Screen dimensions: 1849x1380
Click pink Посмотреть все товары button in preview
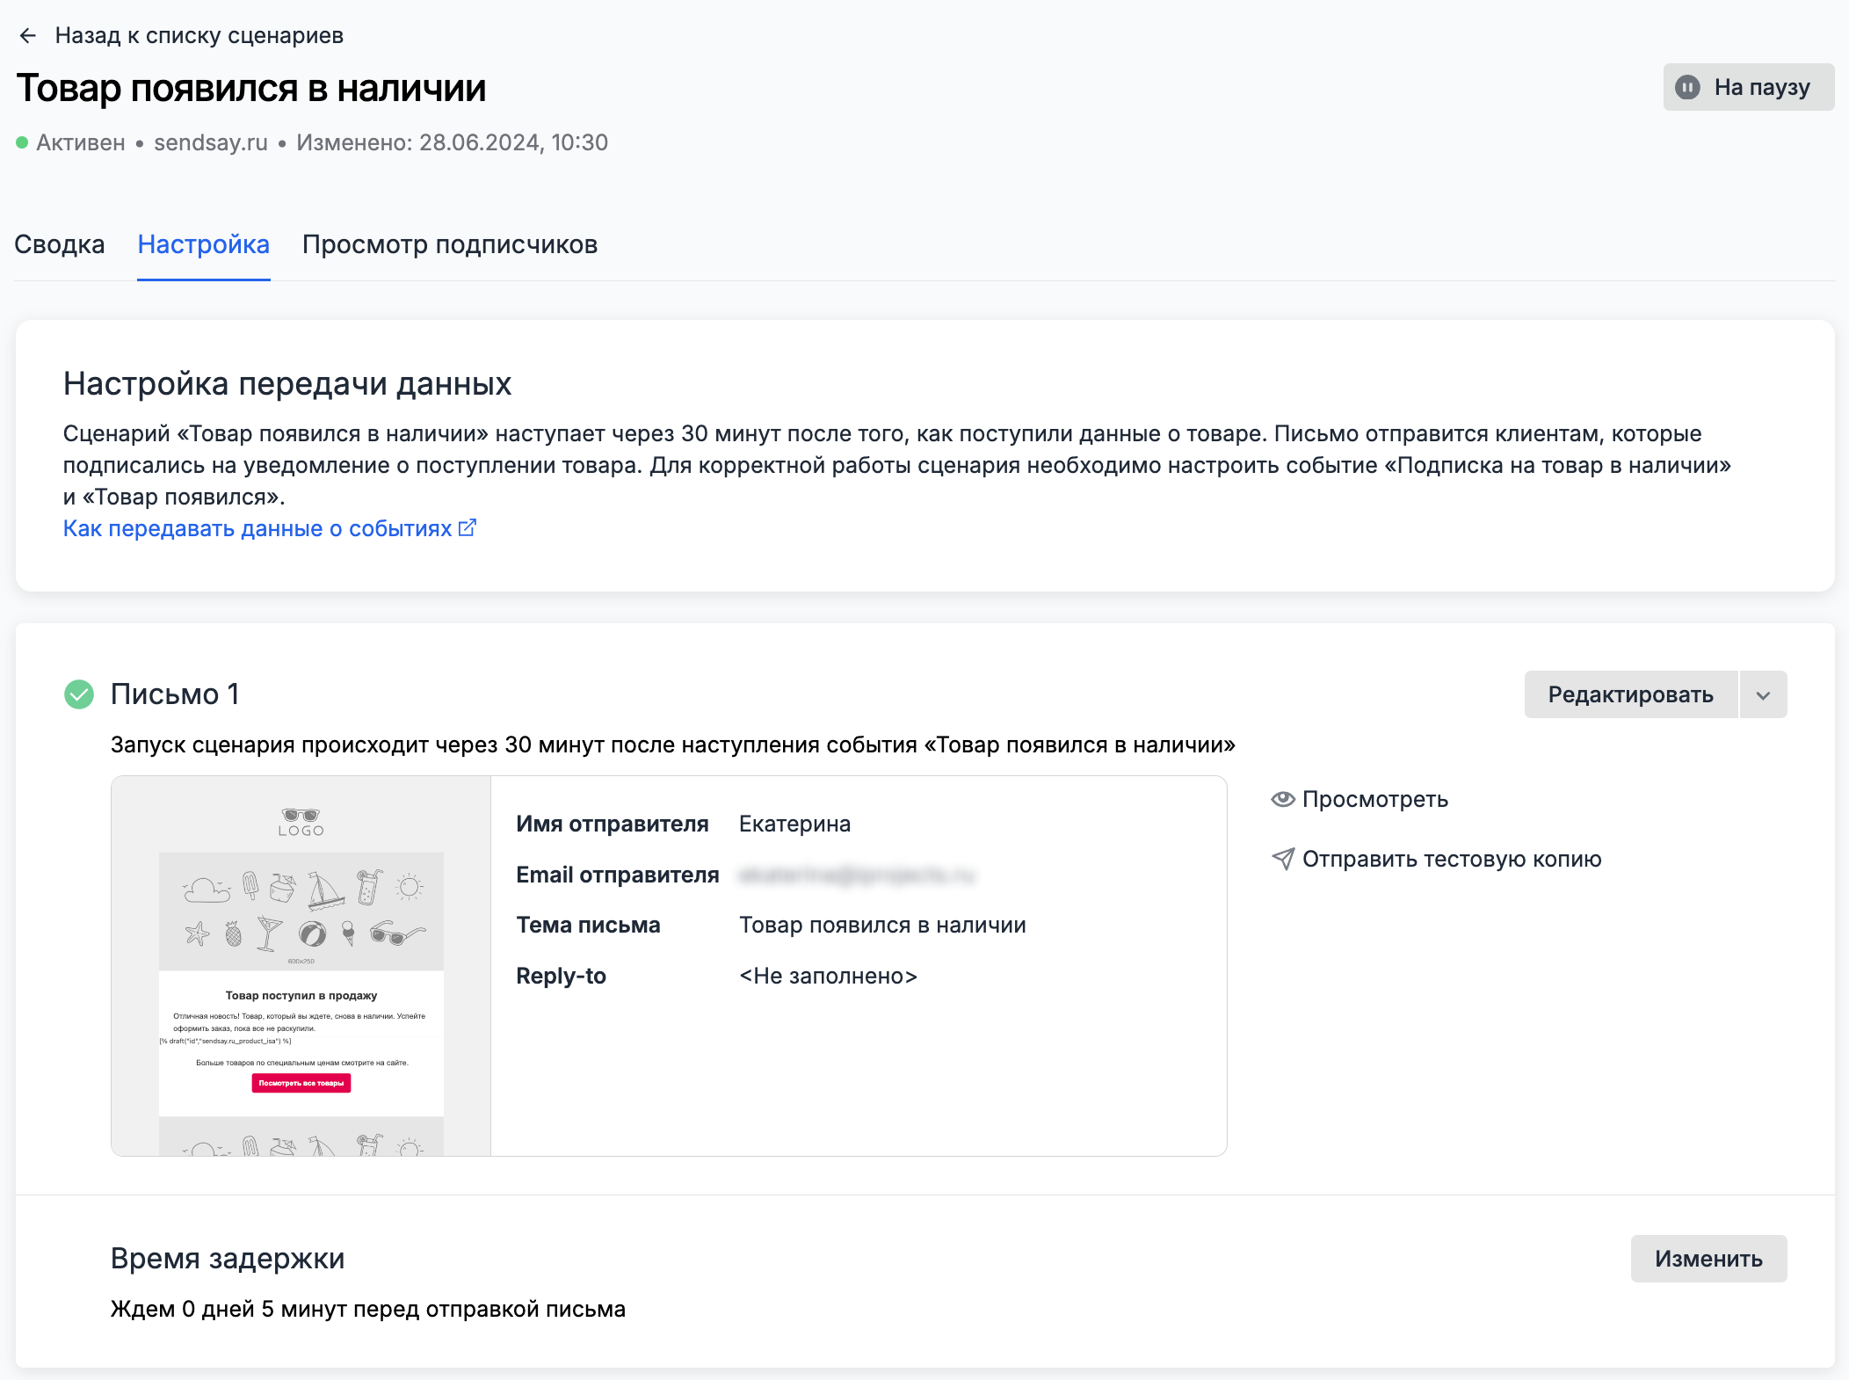pos(301,1083)
